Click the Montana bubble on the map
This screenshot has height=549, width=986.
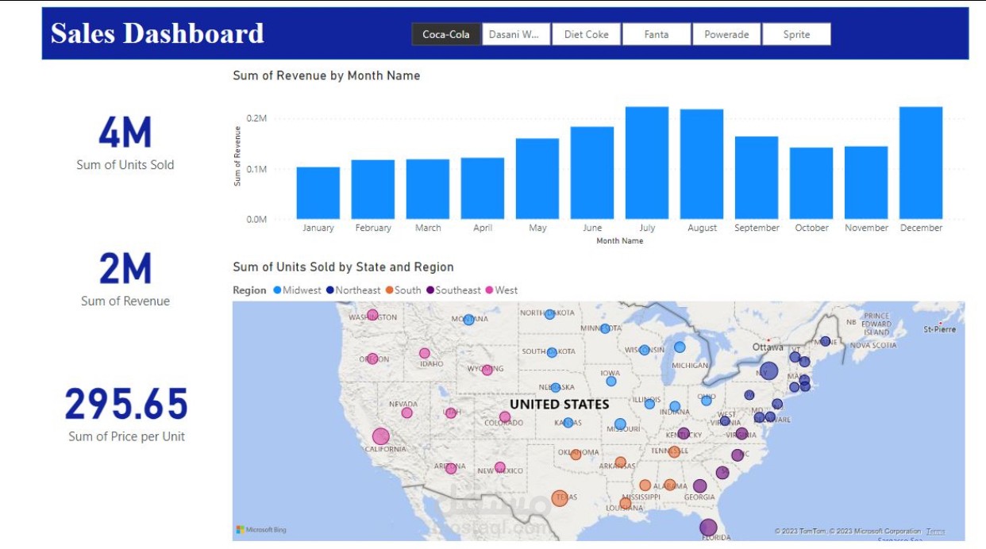[x=469, y=320]
